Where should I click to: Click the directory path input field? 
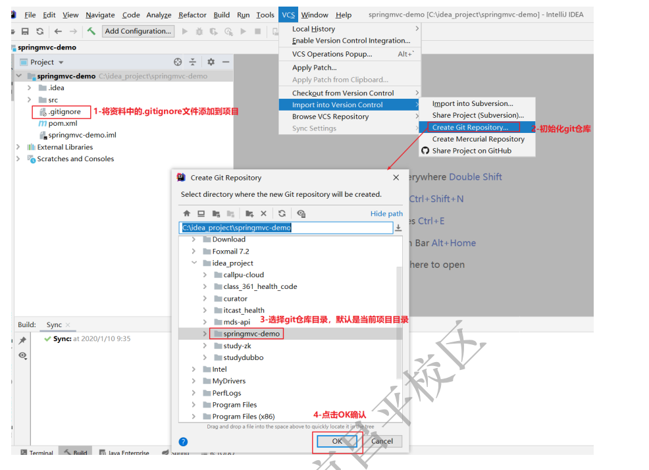[286, 228]
